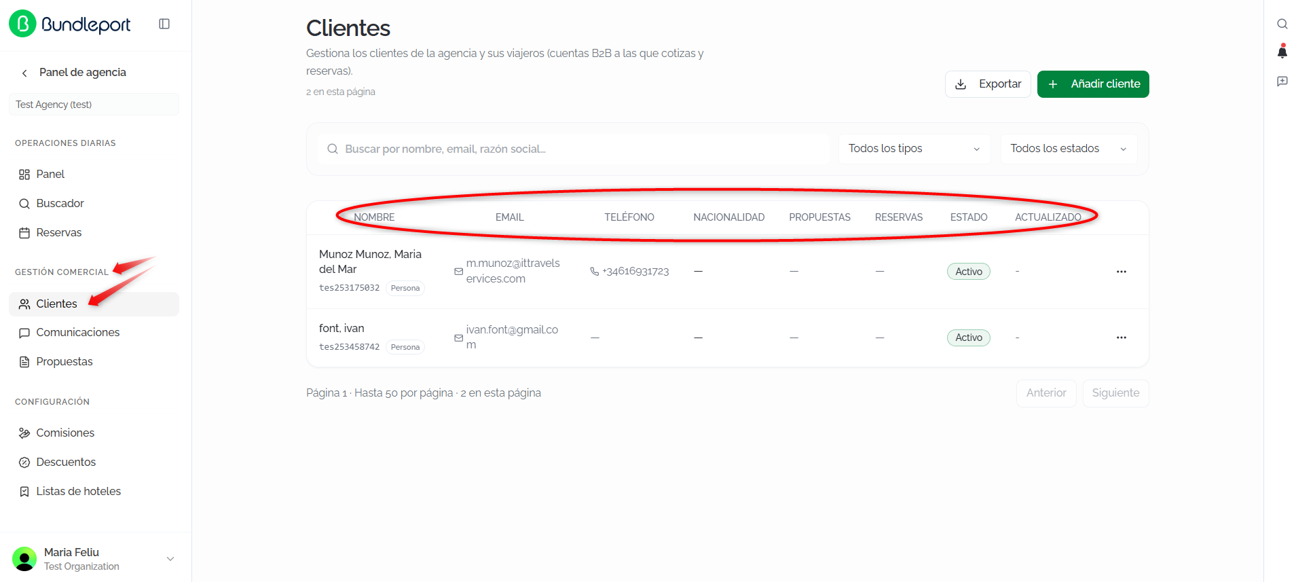Open the Todos los tipos dropdown

[914, 149]
